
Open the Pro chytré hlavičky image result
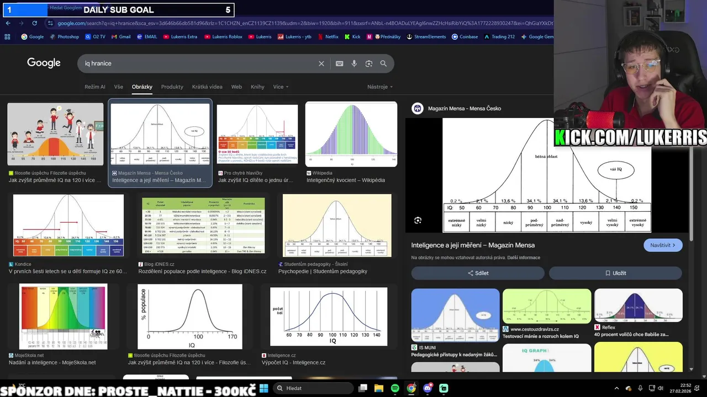pos(257,134)
